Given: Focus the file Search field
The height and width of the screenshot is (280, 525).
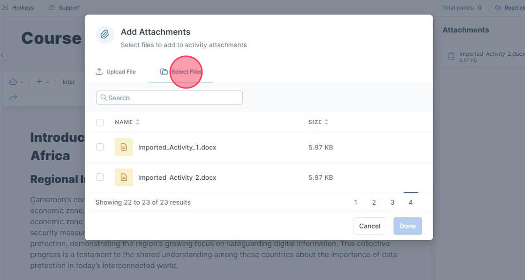Looking at the screenshot, I should point(170,98).
